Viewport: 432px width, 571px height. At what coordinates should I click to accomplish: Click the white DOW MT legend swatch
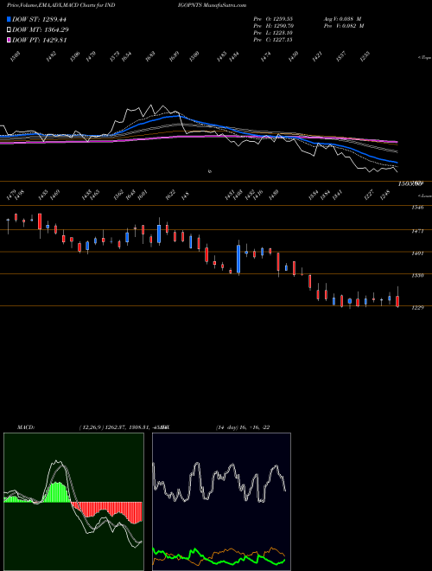click(10, 29)
